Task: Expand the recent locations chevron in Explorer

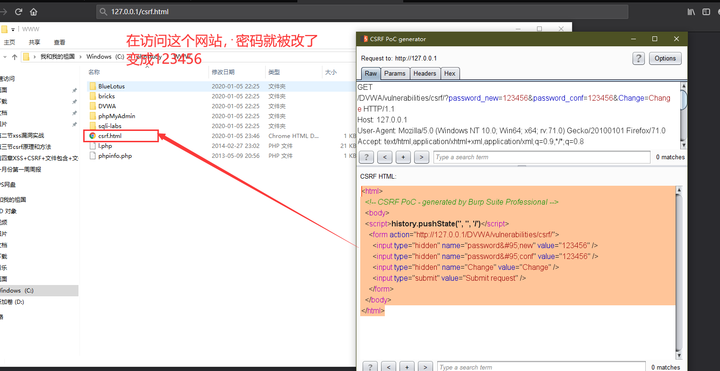Action: (x=5, y=57)
